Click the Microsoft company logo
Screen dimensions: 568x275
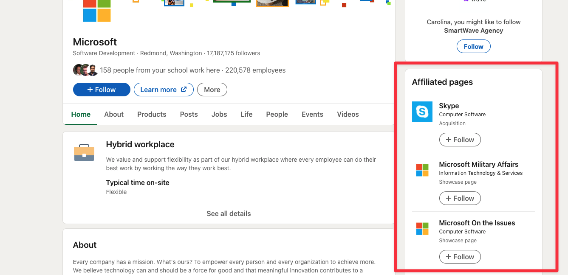point(97,11)
